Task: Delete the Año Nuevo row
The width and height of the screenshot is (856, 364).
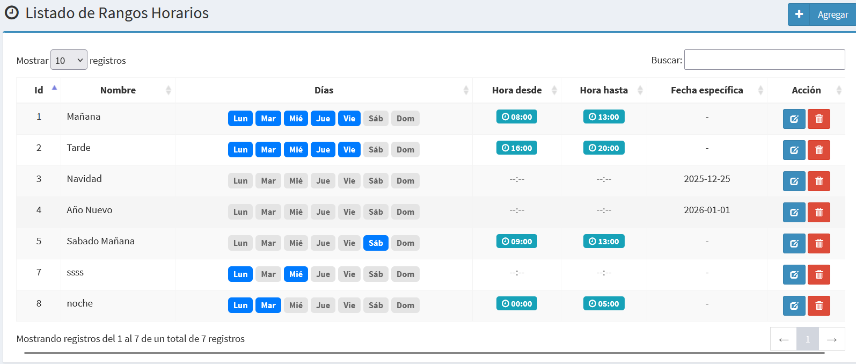Action: [x=819, y=212]
